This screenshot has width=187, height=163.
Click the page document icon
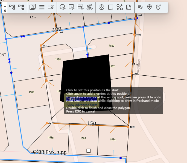tap(128, 7)
